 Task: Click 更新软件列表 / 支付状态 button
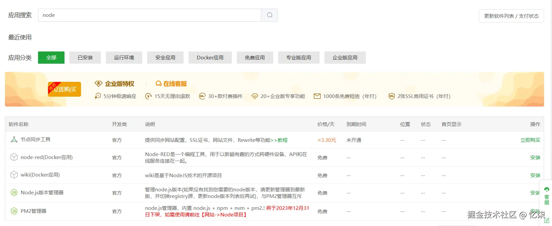click(x=511, y=16)
